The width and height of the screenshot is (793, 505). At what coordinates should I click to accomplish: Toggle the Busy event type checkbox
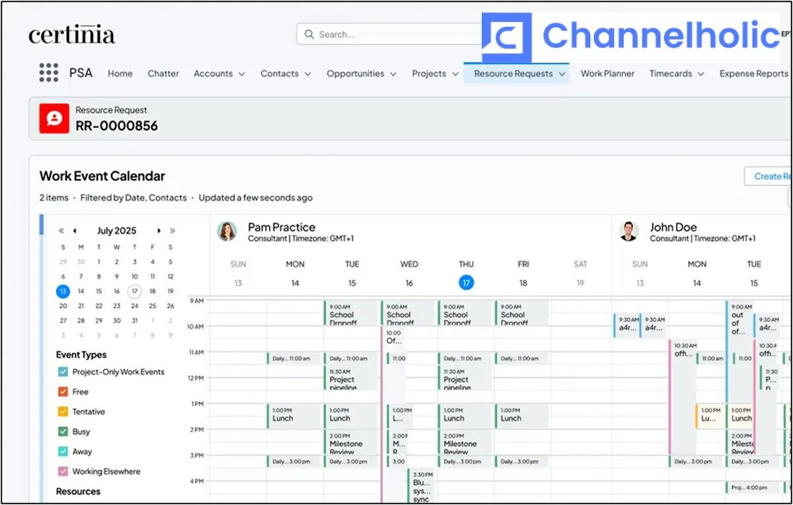[x=63, y=432]
